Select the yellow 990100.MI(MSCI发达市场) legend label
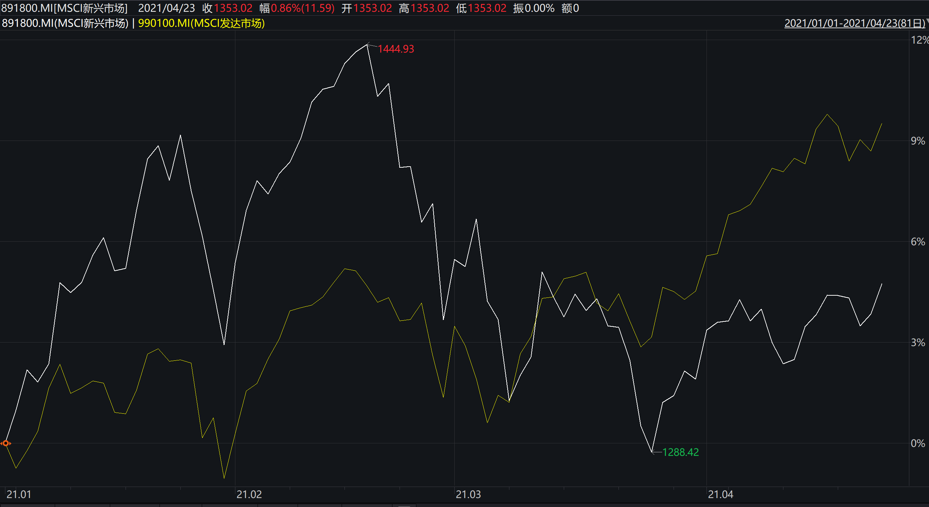The height and width of the screenshot is (507, 929). tap(201, 23)
